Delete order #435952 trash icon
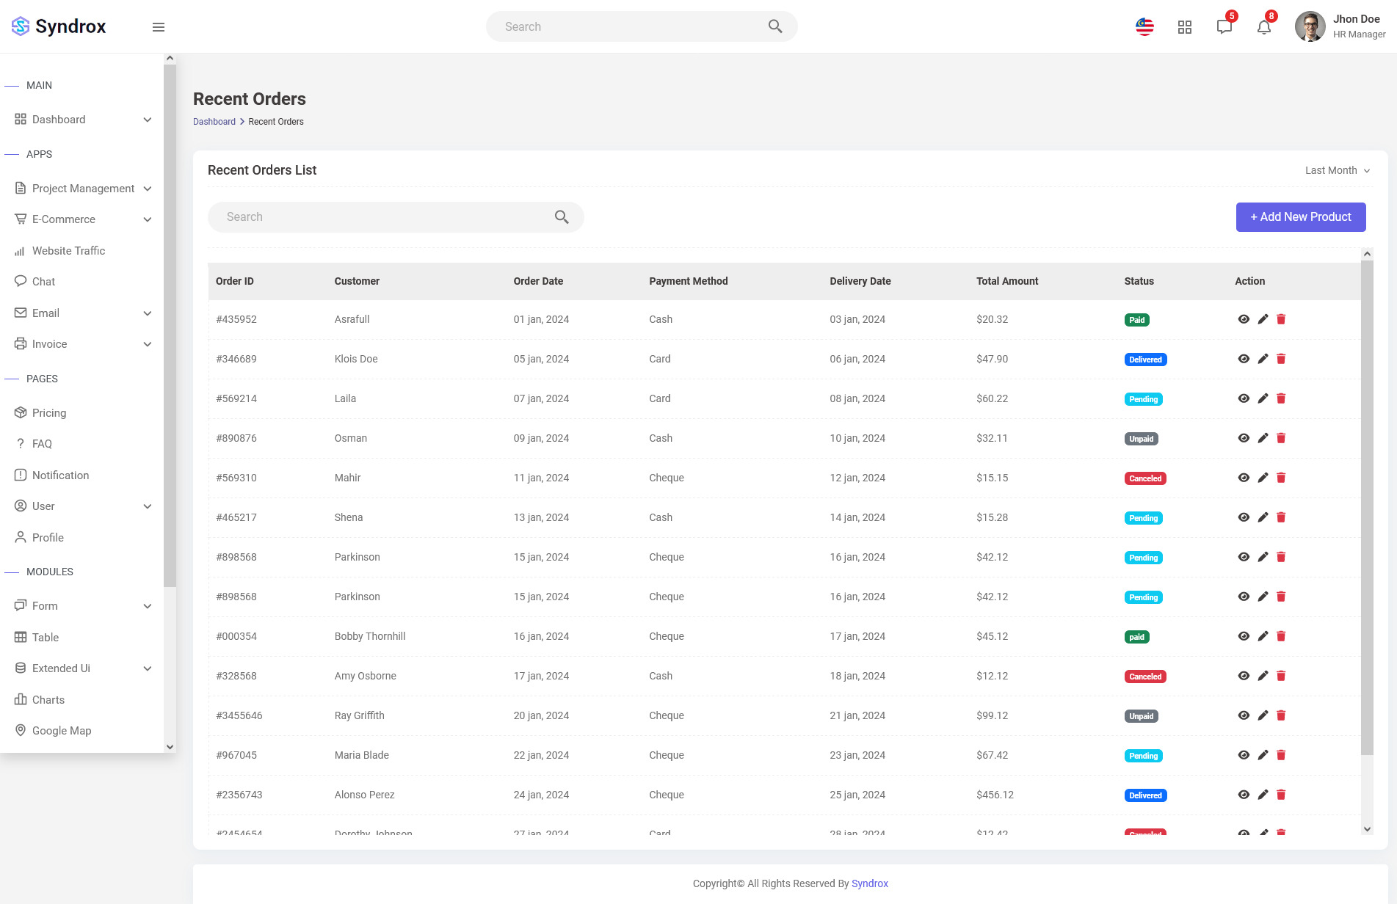This screenshot has height=904, width=1397. pos(1281,319)
